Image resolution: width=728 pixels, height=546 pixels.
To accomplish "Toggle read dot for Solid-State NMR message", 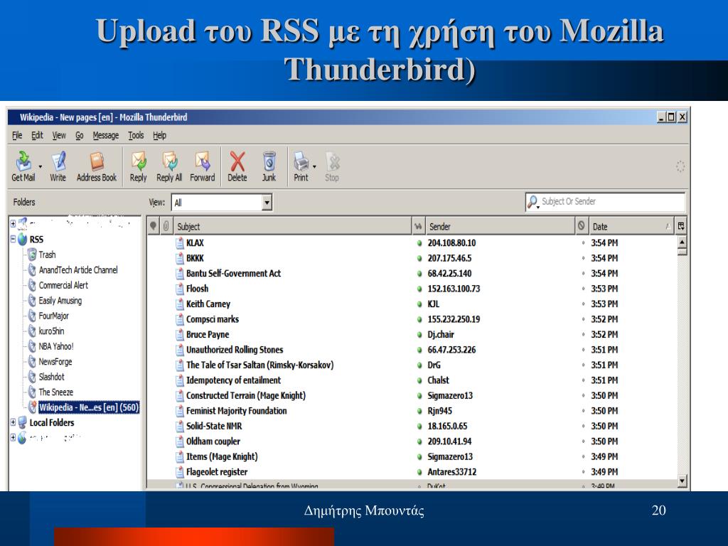I will click(x=419, y=427).
